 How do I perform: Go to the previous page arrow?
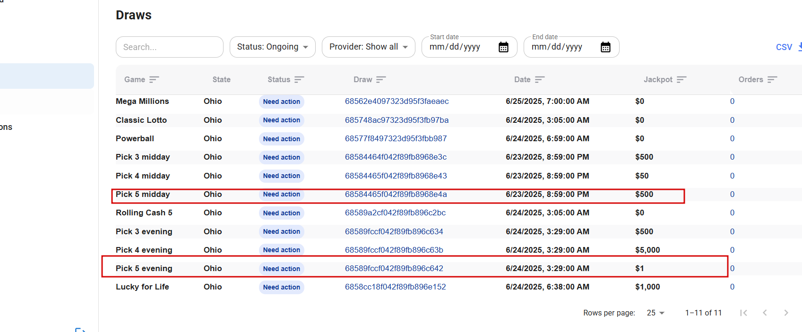pyautogui.click(x=765, y=313)
